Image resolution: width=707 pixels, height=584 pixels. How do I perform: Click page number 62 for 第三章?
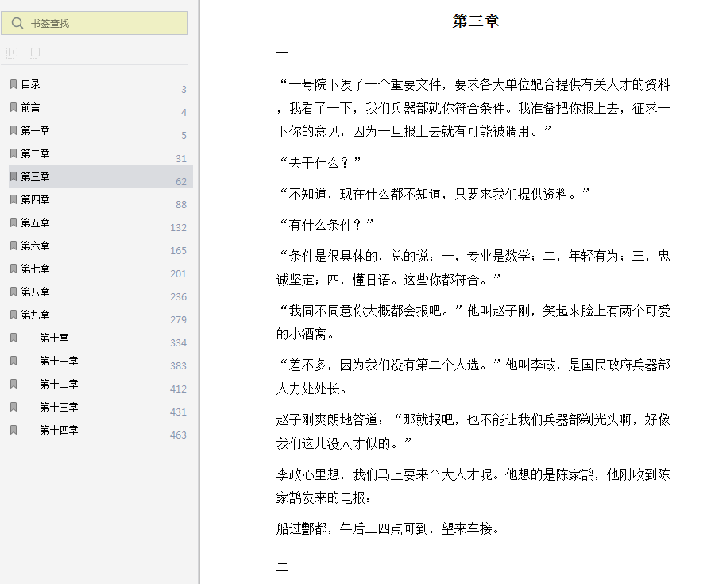[181, 181]
